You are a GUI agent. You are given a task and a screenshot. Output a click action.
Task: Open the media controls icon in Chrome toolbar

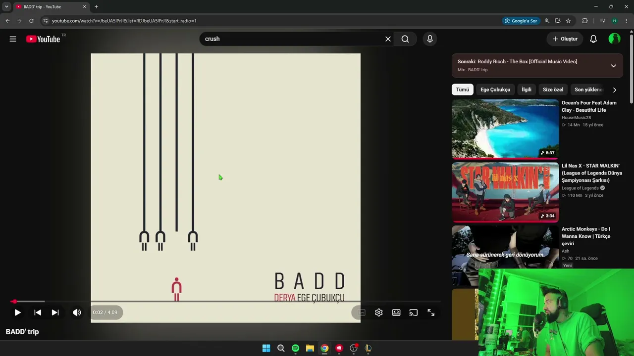pyautogui.click(x=602, y=21)
